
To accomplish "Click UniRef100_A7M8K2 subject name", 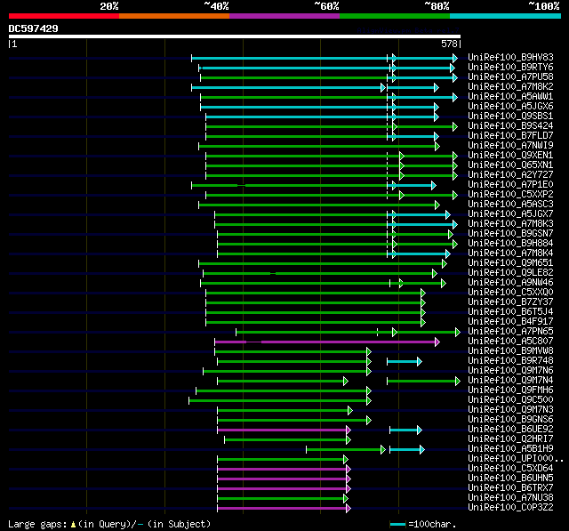I will 510,87.
